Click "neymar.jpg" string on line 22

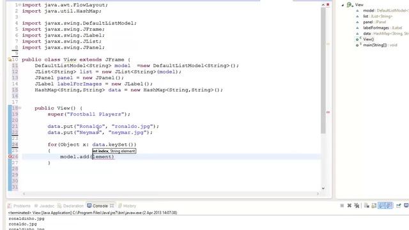(x=128, y=132)
